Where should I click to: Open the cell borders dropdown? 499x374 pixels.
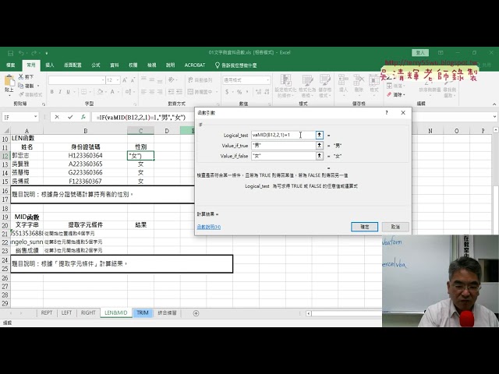coord(89,92)
